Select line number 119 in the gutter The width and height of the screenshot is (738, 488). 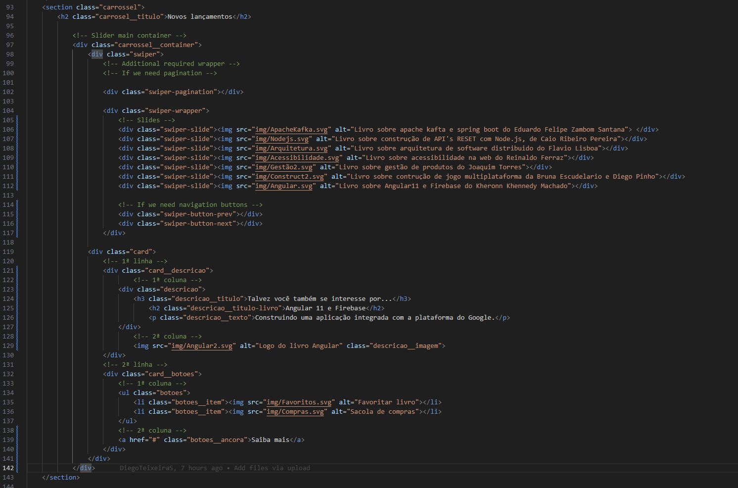pos(8,252)
